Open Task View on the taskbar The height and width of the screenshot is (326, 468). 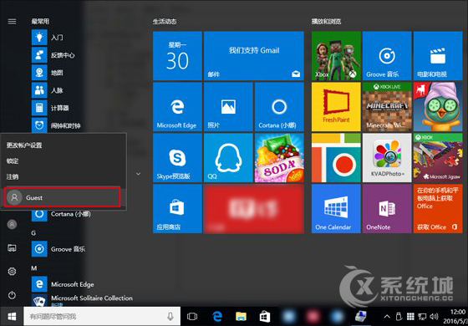pos(192,317)
